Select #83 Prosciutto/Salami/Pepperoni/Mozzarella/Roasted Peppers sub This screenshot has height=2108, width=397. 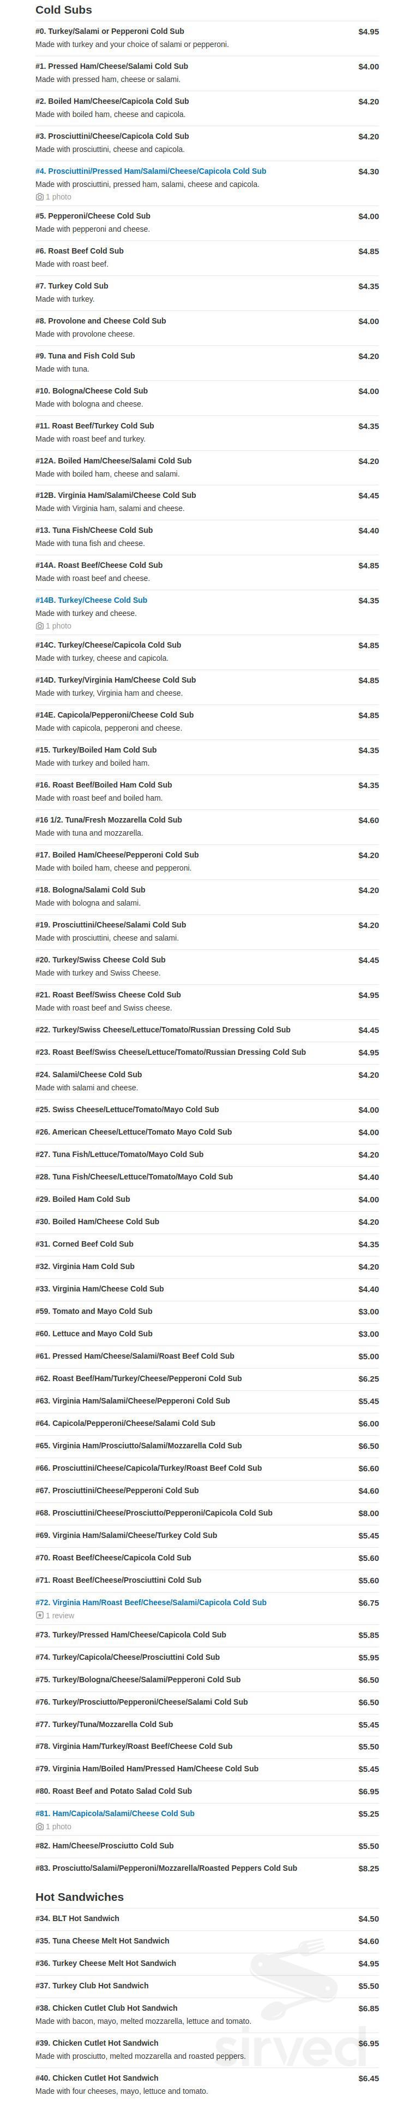point(166,1868)
